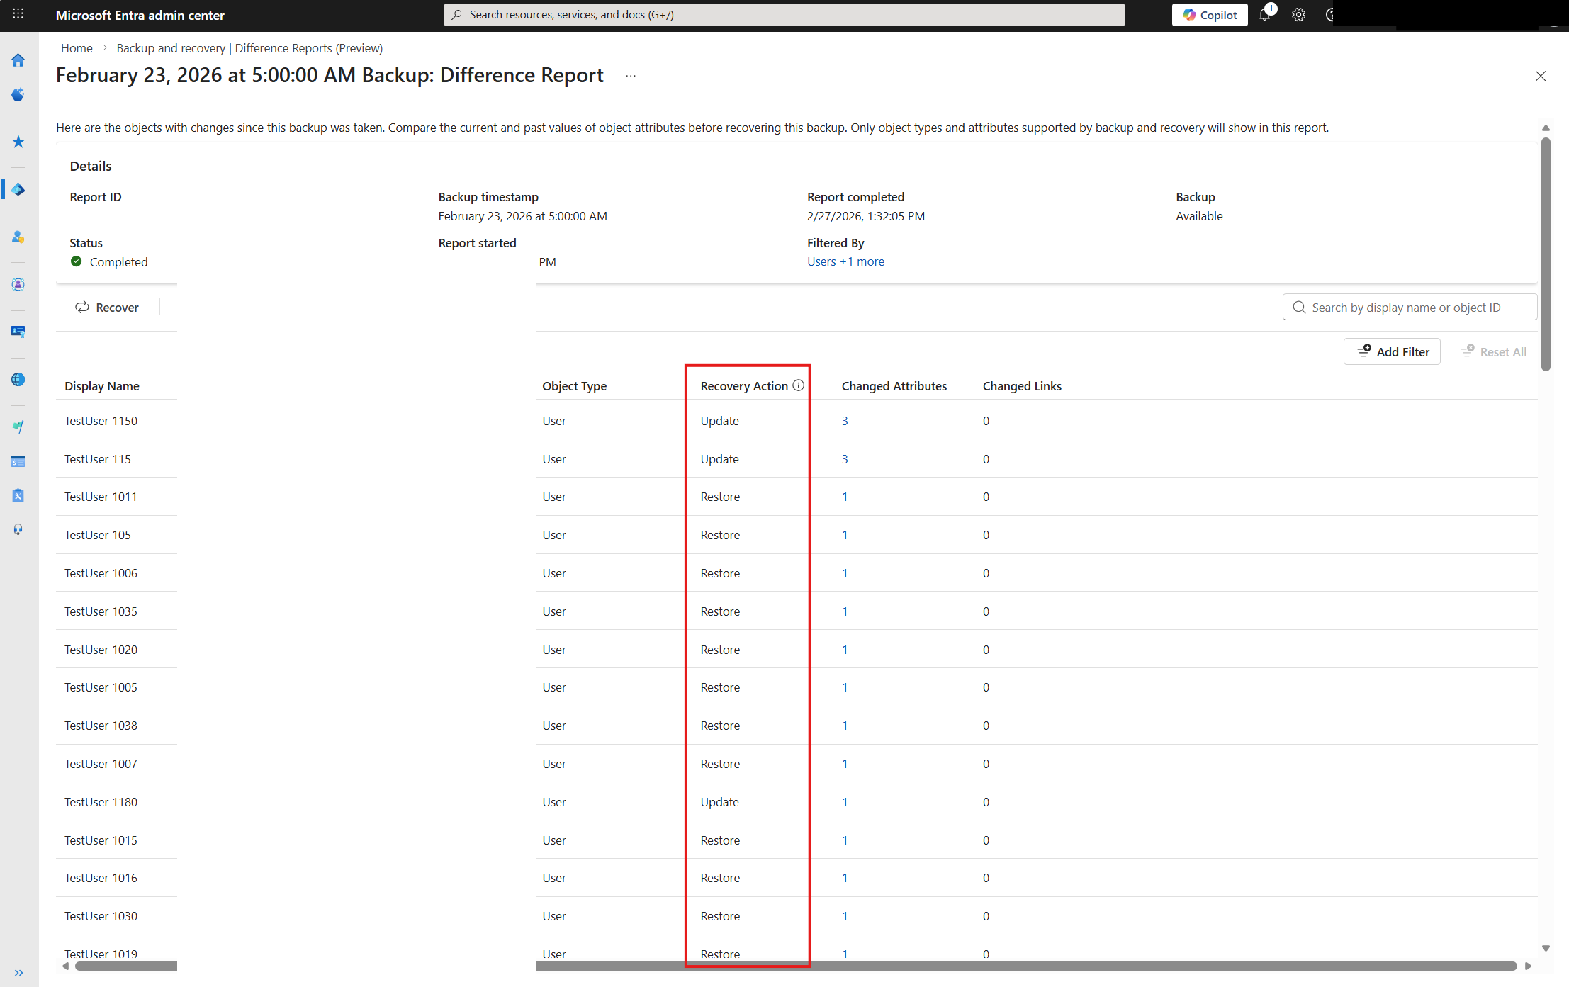This screenshot has width=1569, height=987.
Task: Collapse the navigation sidebar with the chevron
Action: tap(19, 972)
